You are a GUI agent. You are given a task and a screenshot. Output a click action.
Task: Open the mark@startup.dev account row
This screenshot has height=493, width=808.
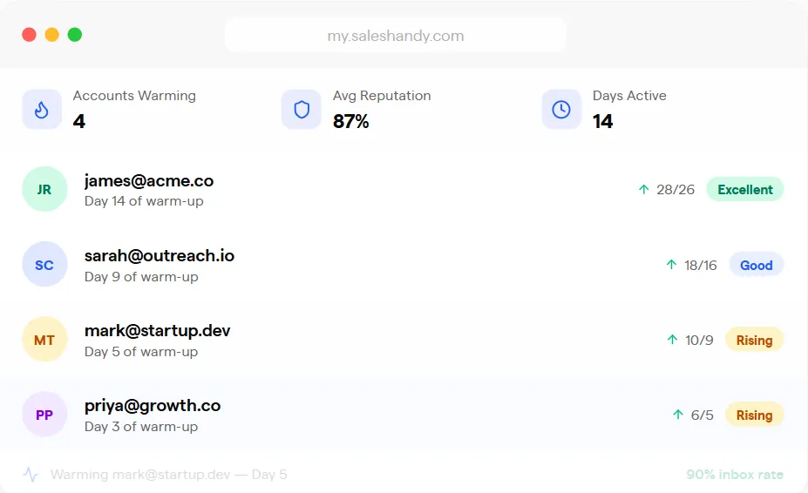point(403,340)
